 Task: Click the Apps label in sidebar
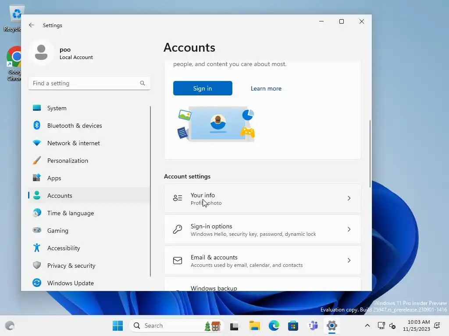54,178
